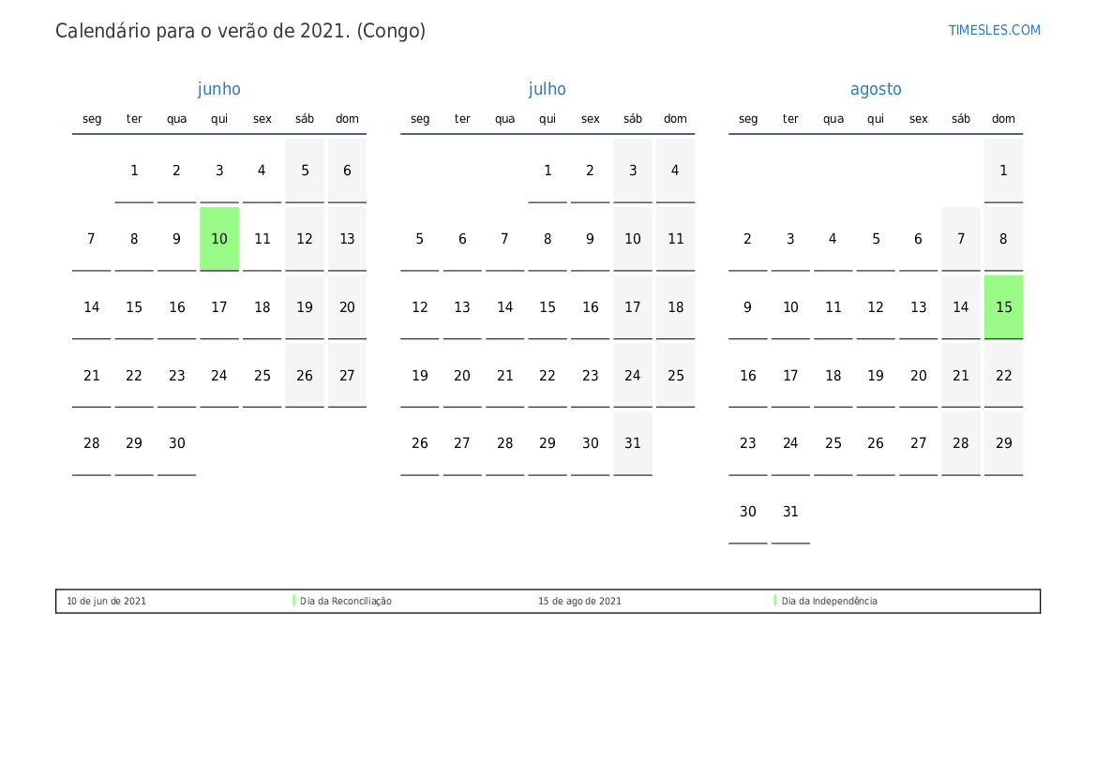
Task: Click June 27 Sunday cell
Action: click(x=347, y=376)
